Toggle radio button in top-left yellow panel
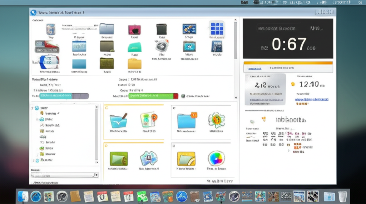Viewport: 366px width, 204px height. pos(107,107)
